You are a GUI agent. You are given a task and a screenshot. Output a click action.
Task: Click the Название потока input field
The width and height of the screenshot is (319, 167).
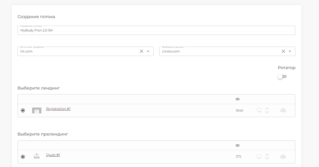tap(156, 30)
